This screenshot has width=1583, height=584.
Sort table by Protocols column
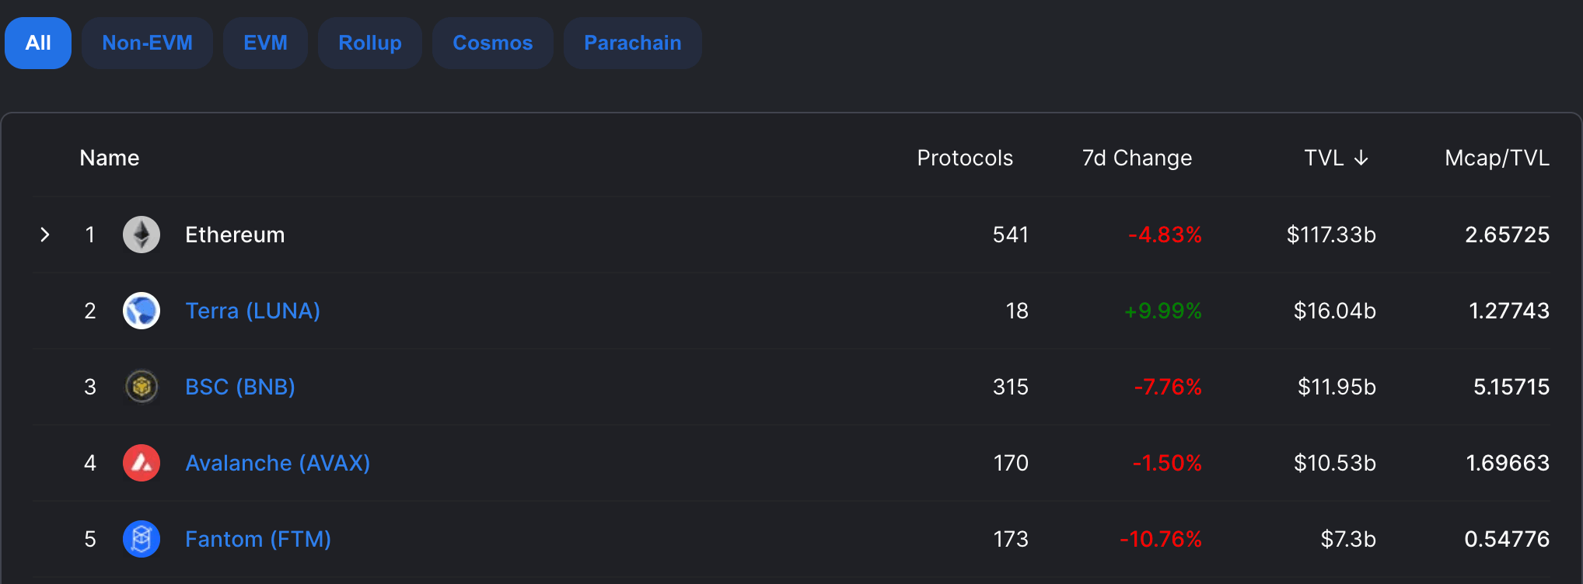tap(965, 158)
